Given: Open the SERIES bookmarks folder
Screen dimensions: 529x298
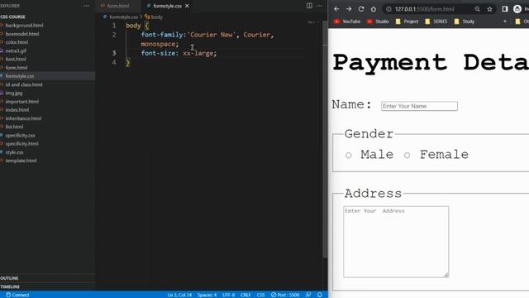Looking at the screenshot, I should pyautogui.click(x=436, y=22).
